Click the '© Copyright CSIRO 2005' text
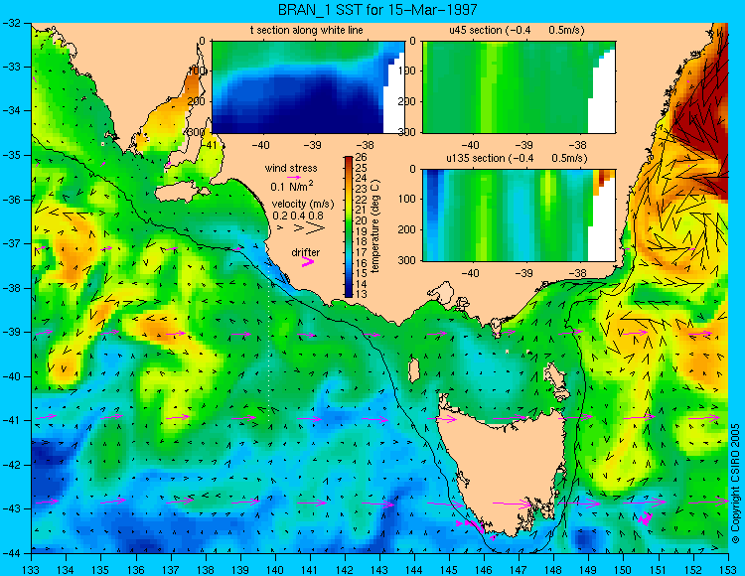Screen dimensions: 745x576 (735, 484)
